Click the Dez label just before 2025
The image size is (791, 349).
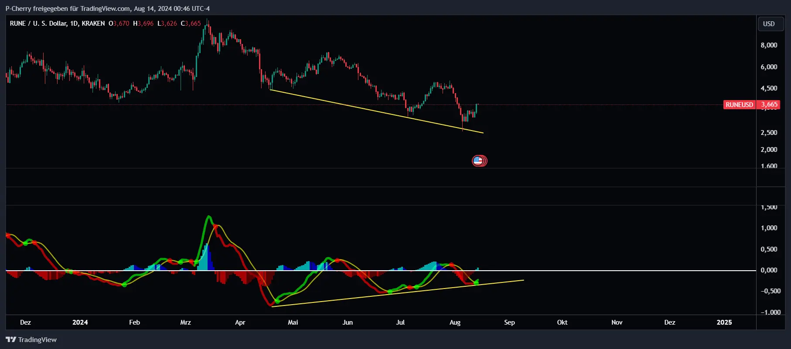click(670, 322)
